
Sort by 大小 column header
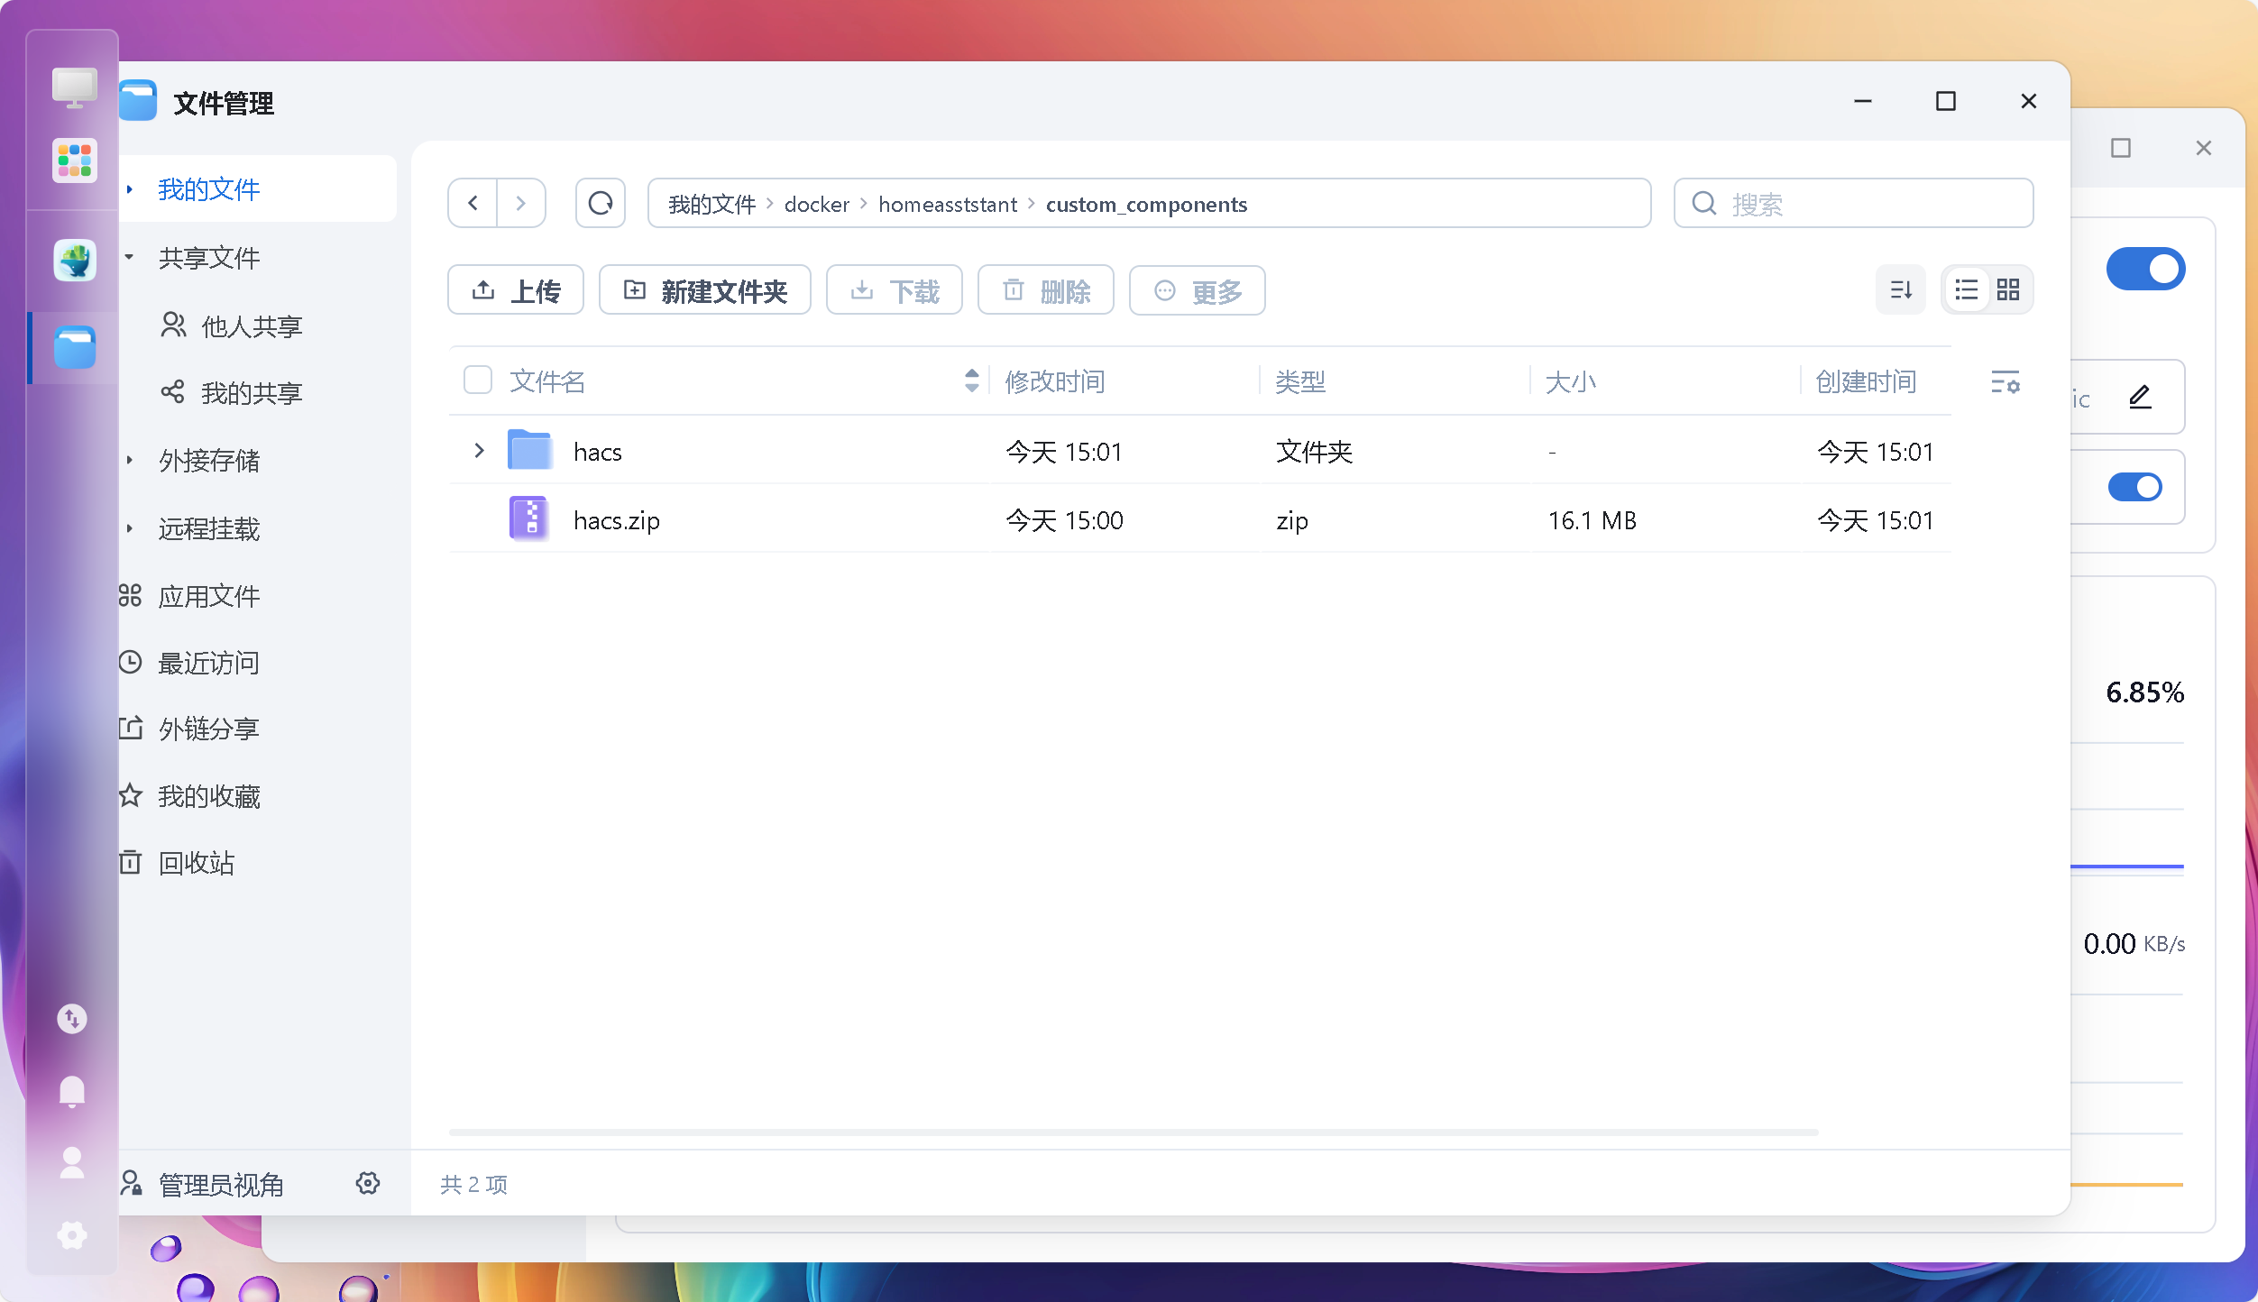pyautogui.click(x=1571, y=381)
